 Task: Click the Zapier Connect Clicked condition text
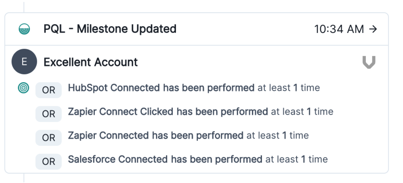tap(168, 112)
